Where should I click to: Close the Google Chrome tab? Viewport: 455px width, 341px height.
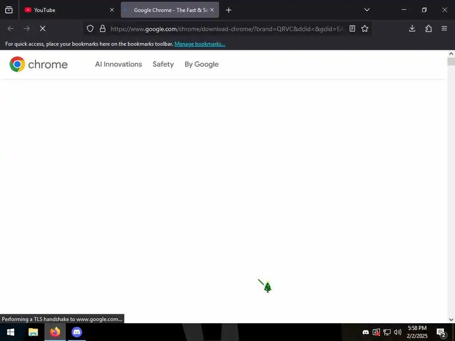[212, 10]
